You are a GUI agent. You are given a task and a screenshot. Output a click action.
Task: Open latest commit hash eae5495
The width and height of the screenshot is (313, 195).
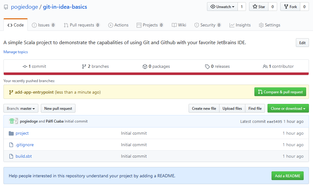[x=274, y=122]
